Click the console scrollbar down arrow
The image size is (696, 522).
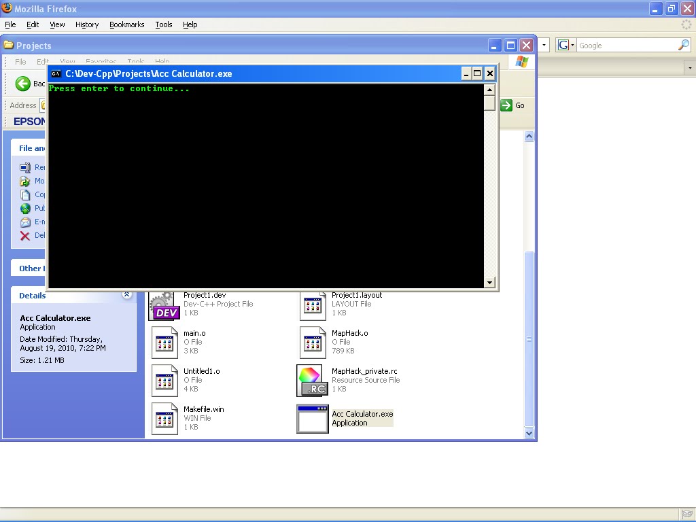(489, 282)
